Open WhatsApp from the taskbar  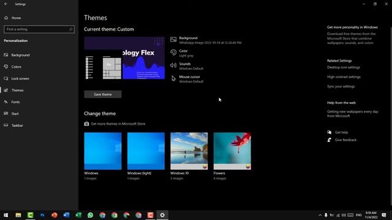pyautogui.click(x=90, y=215)
